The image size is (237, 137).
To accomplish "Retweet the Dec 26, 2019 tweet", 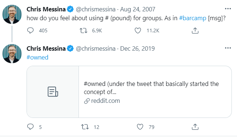I will pos(85,127).
